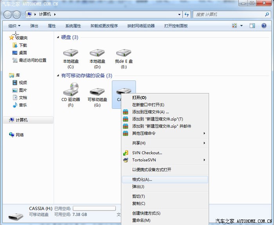Viewport: 274px width, 225px height.
Task: Open the change view dropdown arrow
Action: pyautogui.click(x=241, y=26)
